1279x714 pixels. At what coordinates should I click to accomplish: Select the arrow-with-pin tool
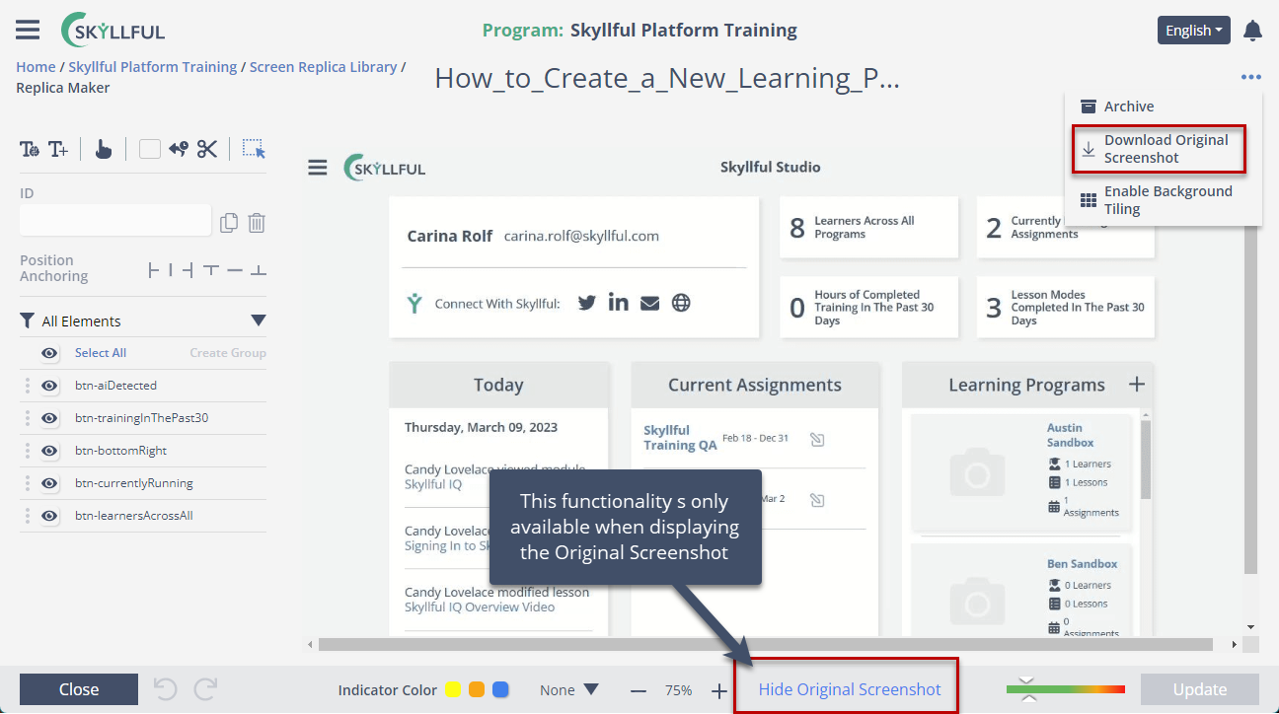[179, 149]
